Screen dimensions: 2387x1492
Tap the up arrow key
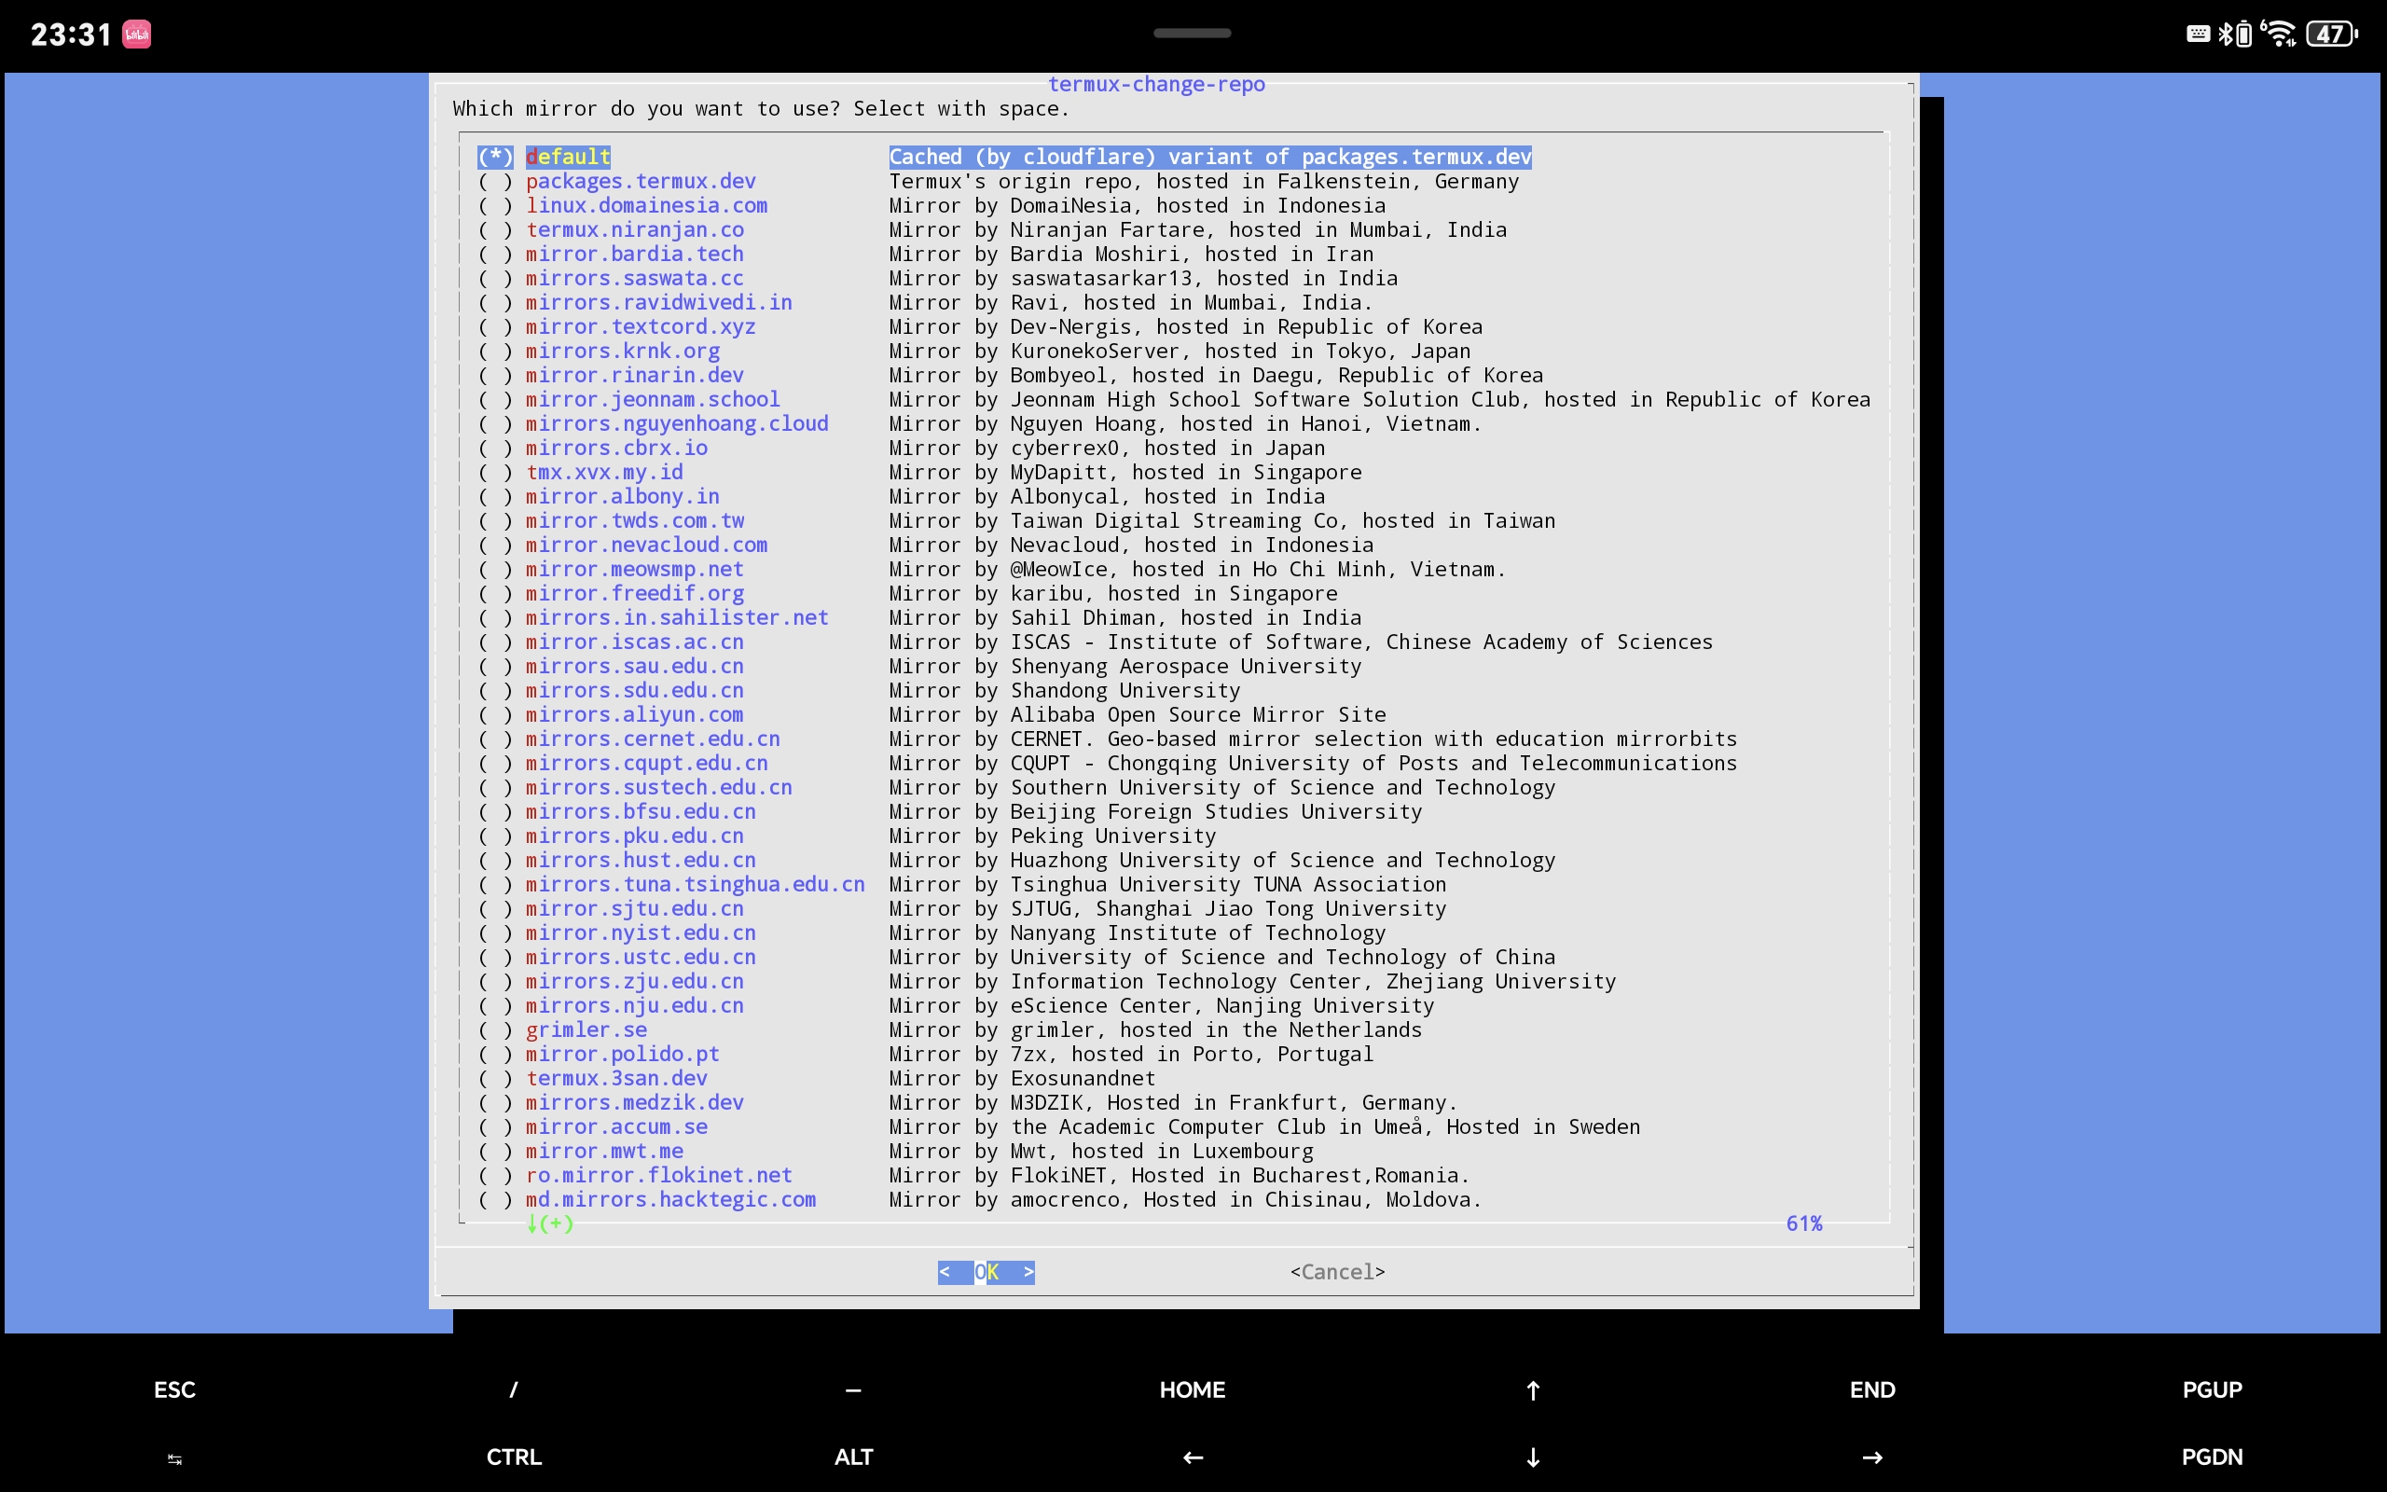(1532, 1389)
